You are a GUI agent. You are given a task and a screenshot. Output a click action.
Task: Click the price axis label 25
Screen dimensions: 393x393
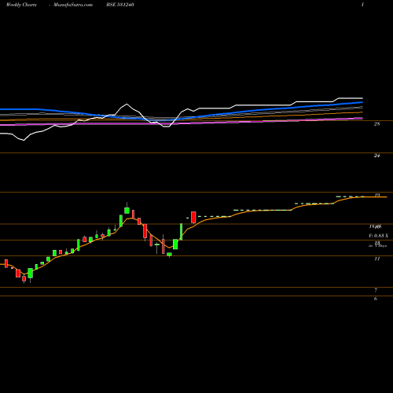[376, 124]
